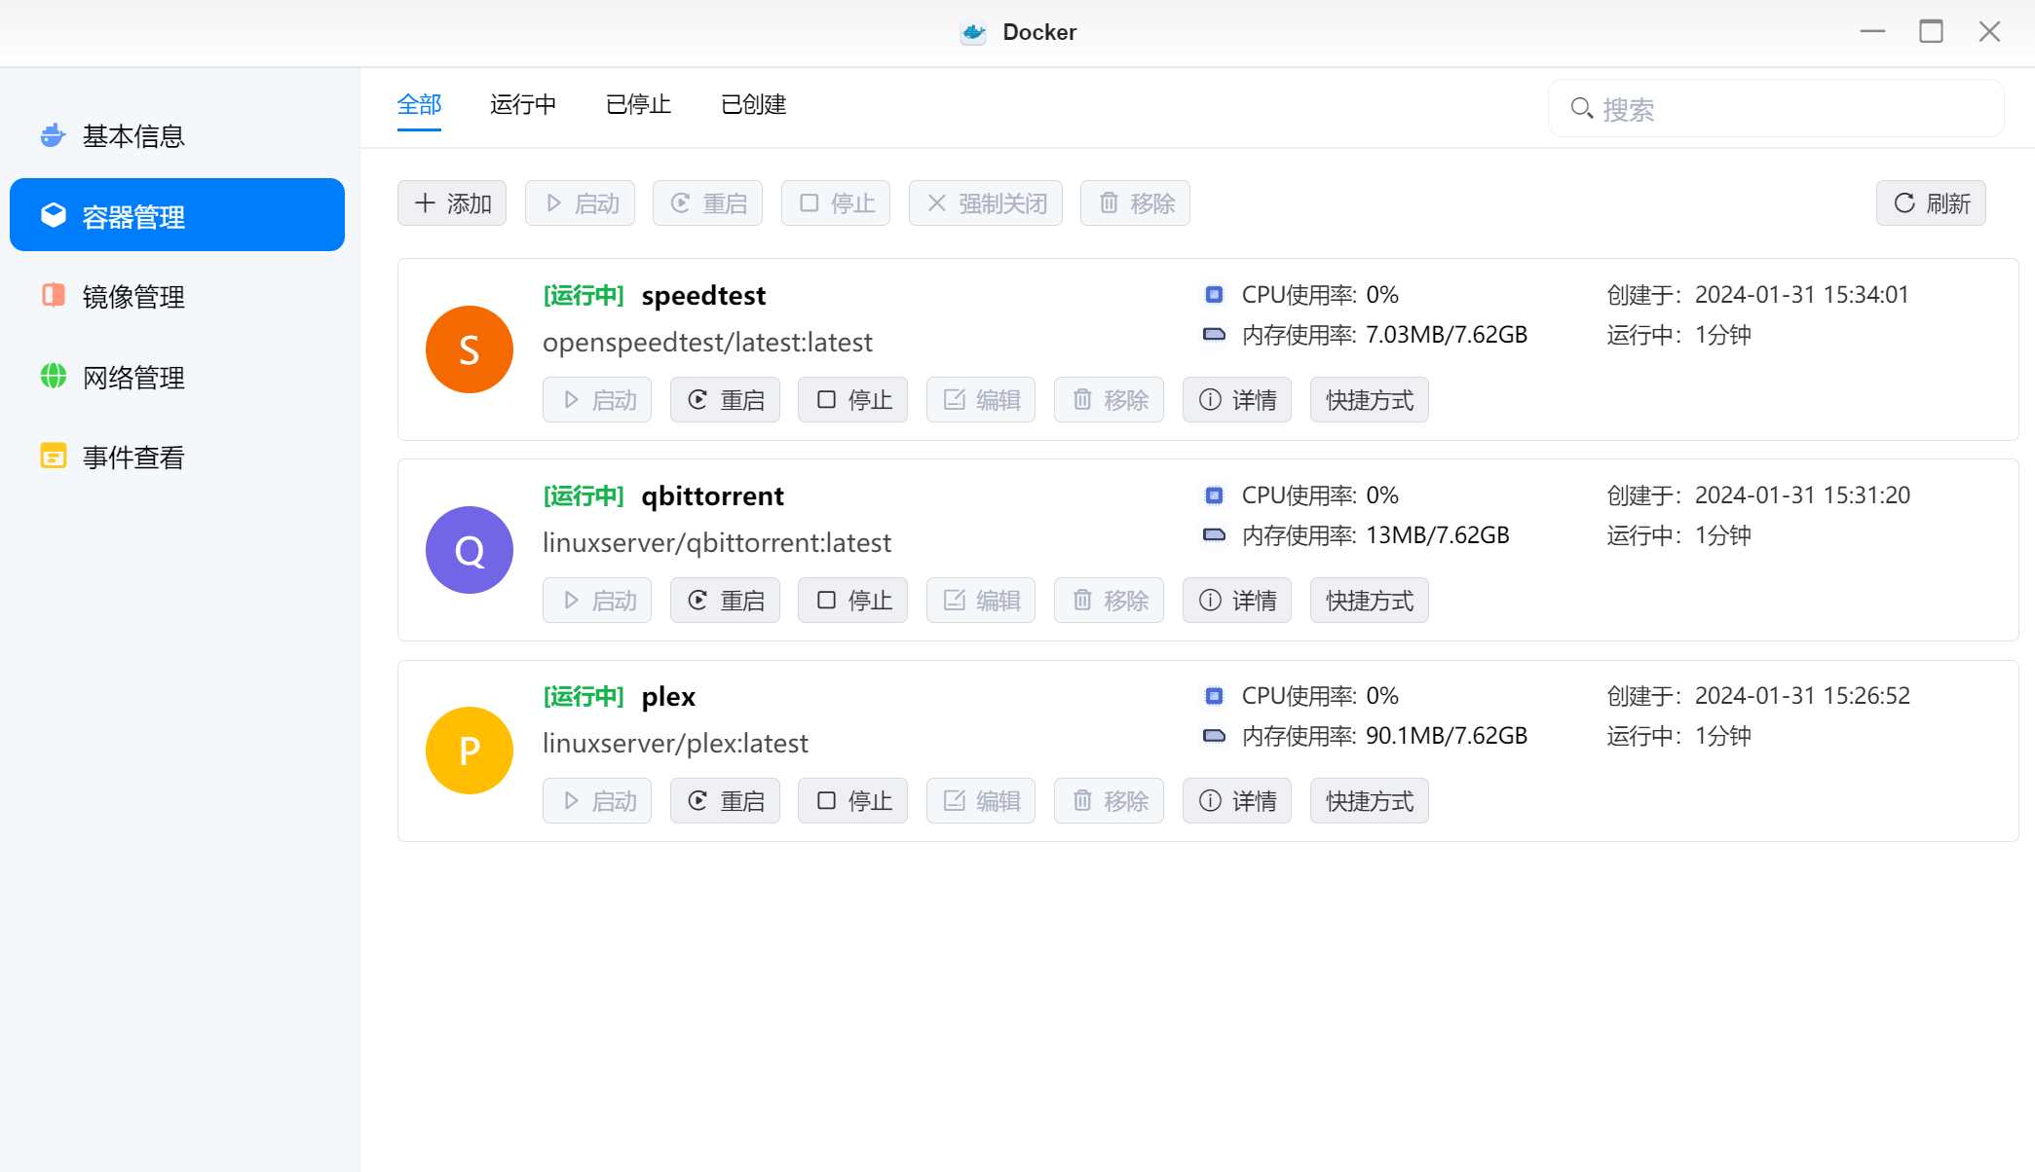Open 镜像管理 in the sidebar

[x=132, y=297]
